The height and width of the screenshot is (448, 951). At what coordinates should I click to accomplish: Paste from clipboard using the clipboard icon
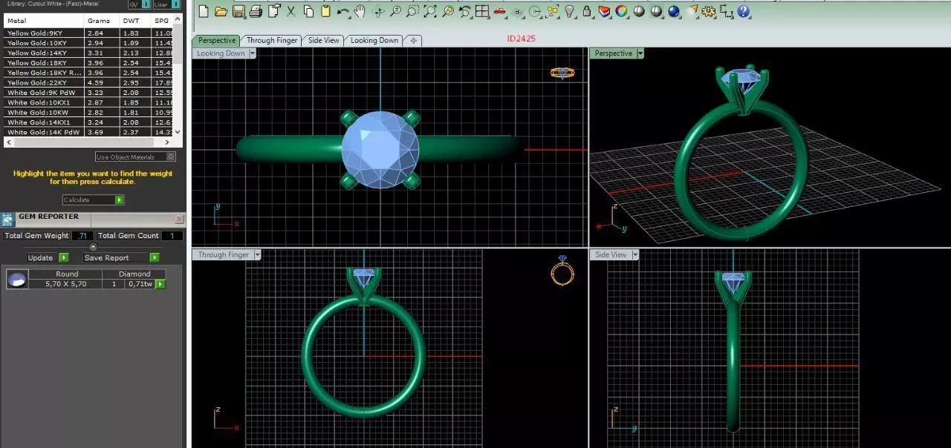(325, 11)
